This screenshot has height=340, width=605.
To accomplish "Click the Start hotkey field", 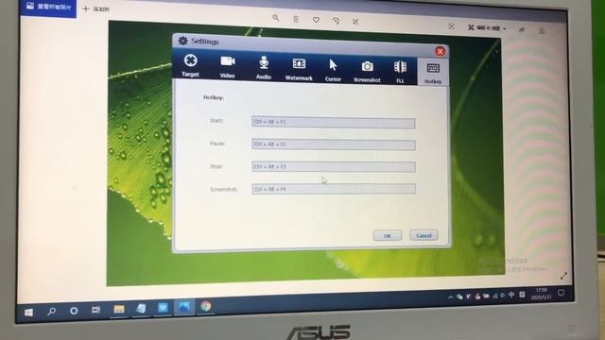I will [x=334, y=123].
